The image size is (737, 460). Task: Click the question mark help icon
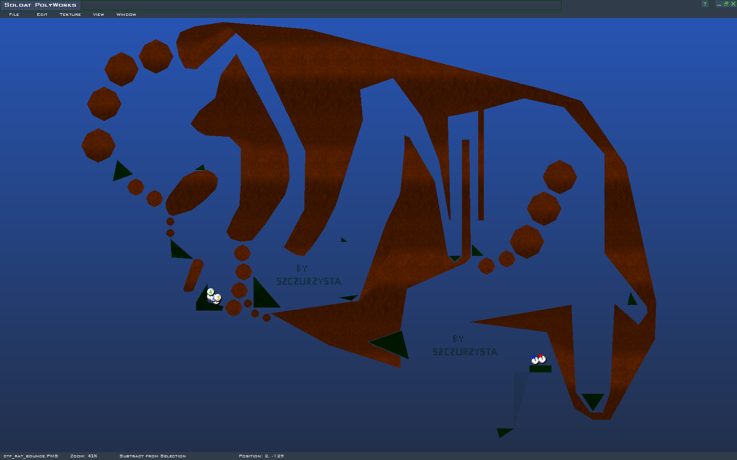coord(705,4)
